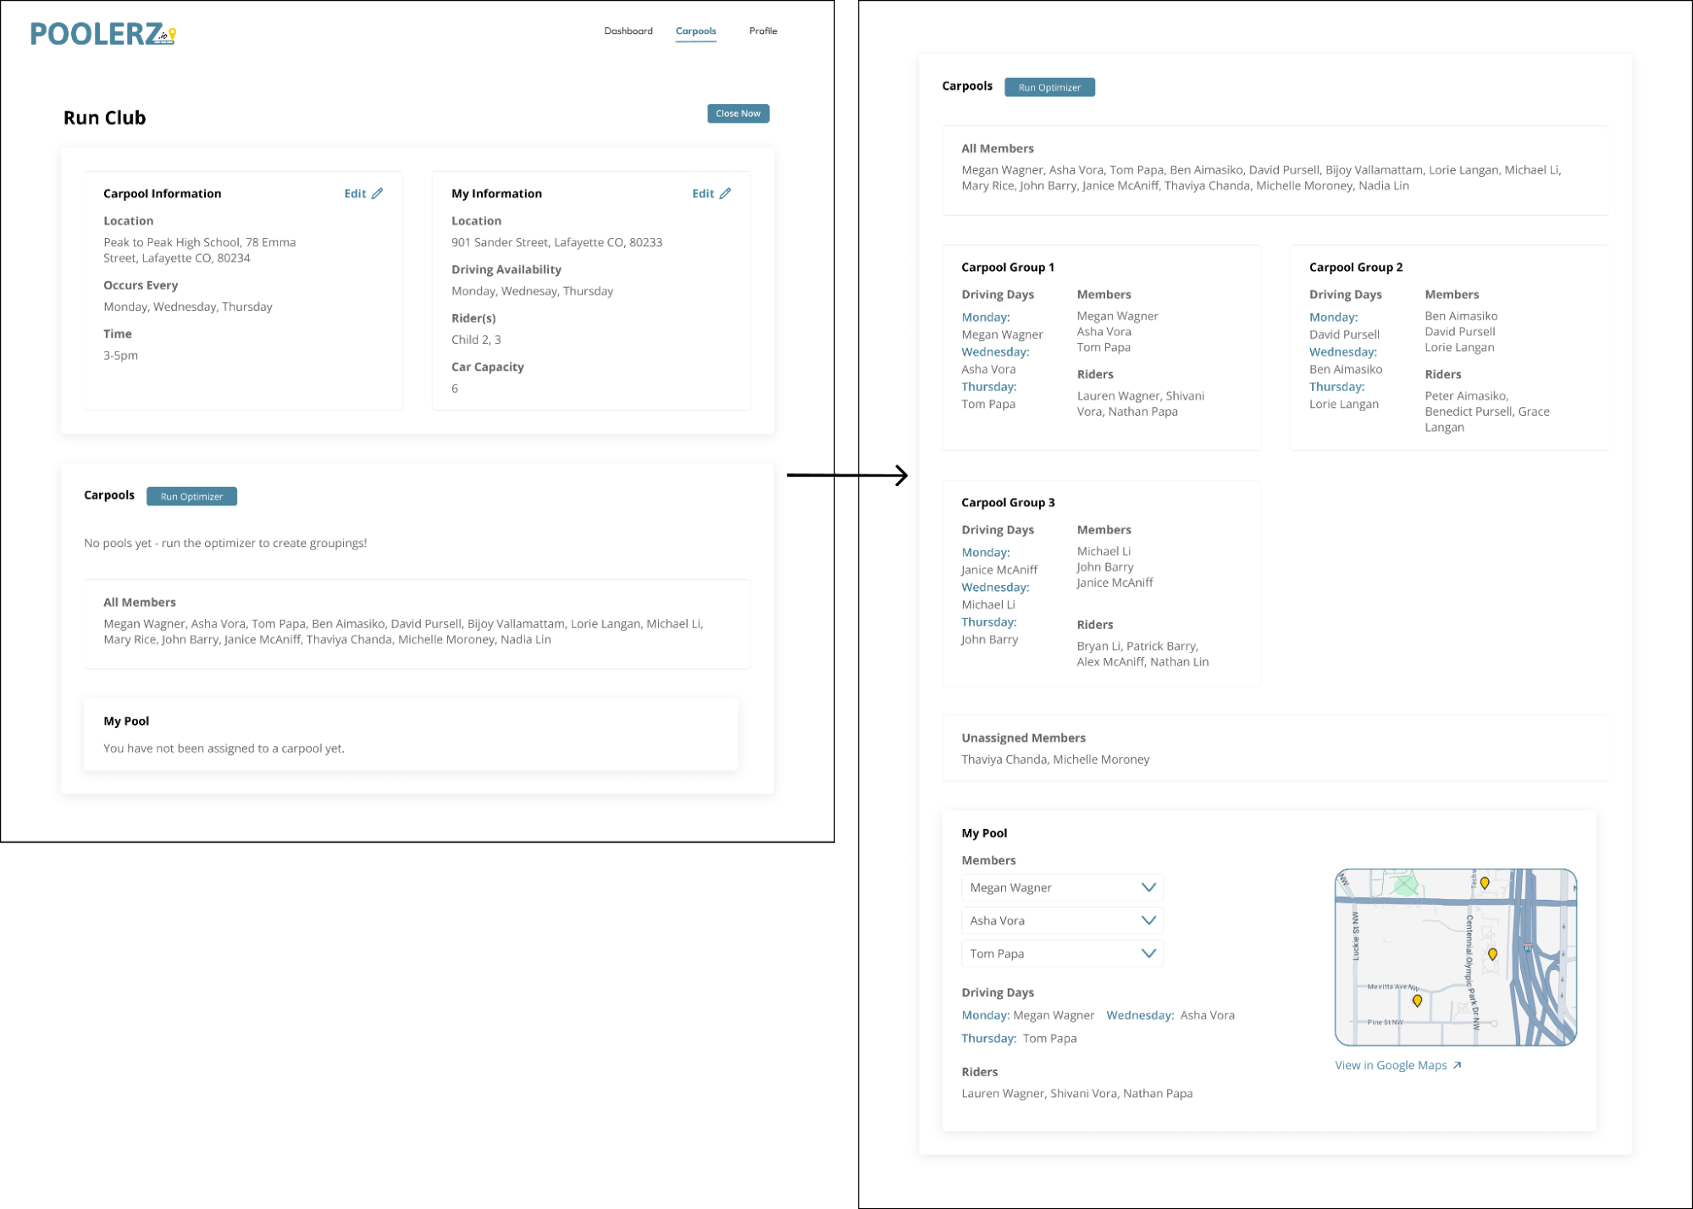This screenshot has height=1209, width=1693.
Task: Click the Close Now button
Action: pos(739,113)
